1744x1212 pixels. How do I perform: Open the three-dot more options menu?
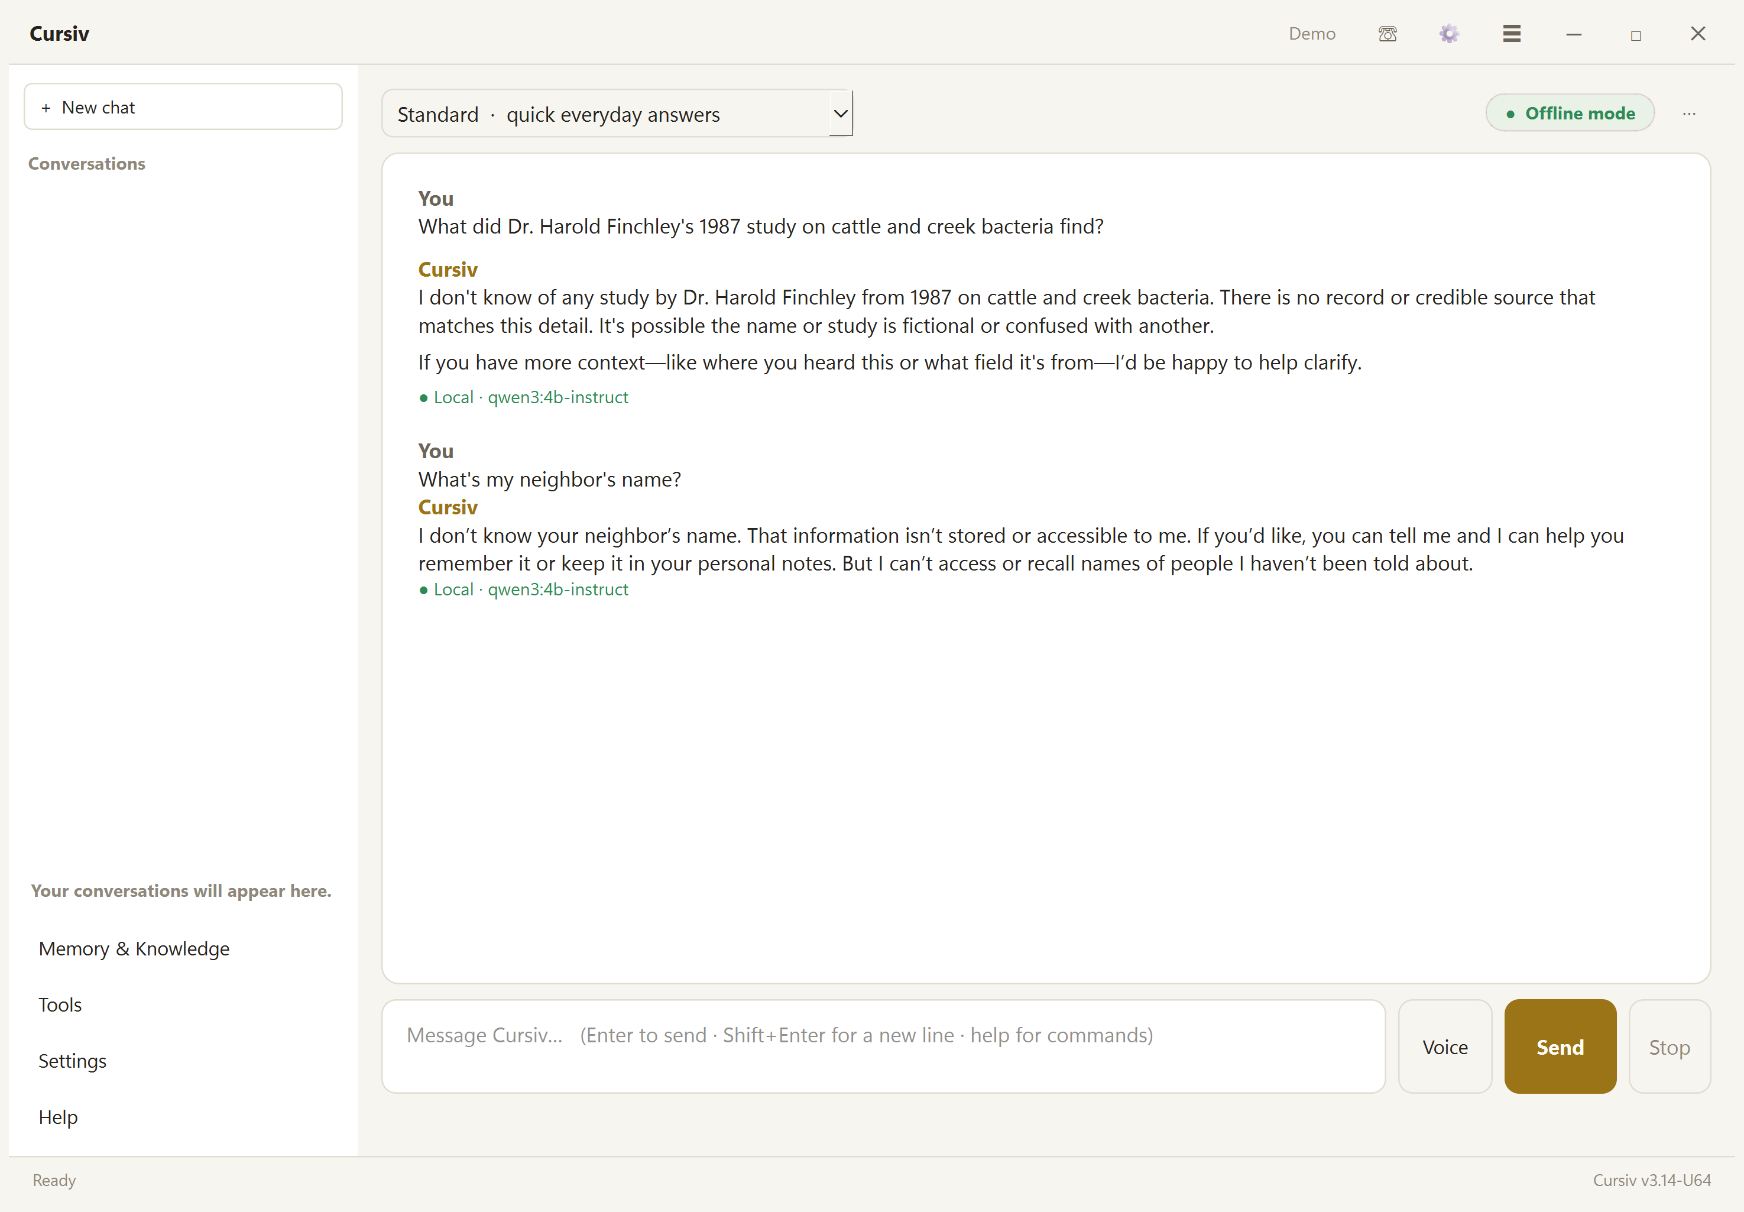tap(1688, 113)
